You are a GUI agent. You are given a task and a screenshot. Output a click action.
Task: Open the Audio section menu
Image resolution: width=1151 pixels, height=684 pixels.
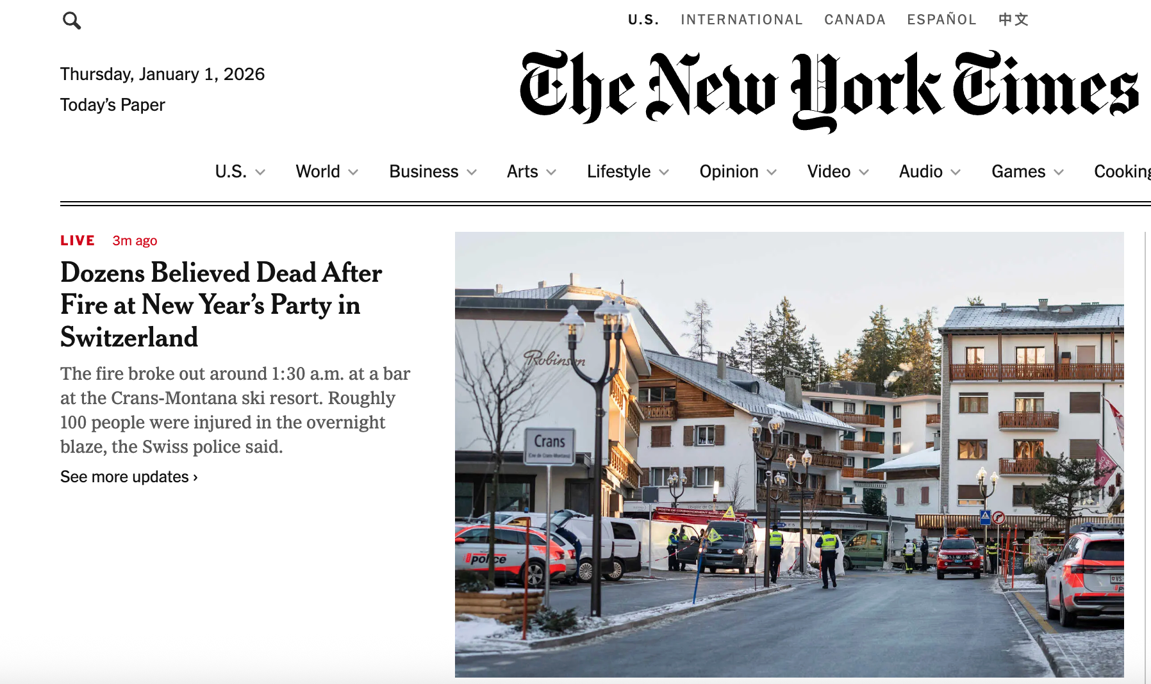click(x=929, y=172)
